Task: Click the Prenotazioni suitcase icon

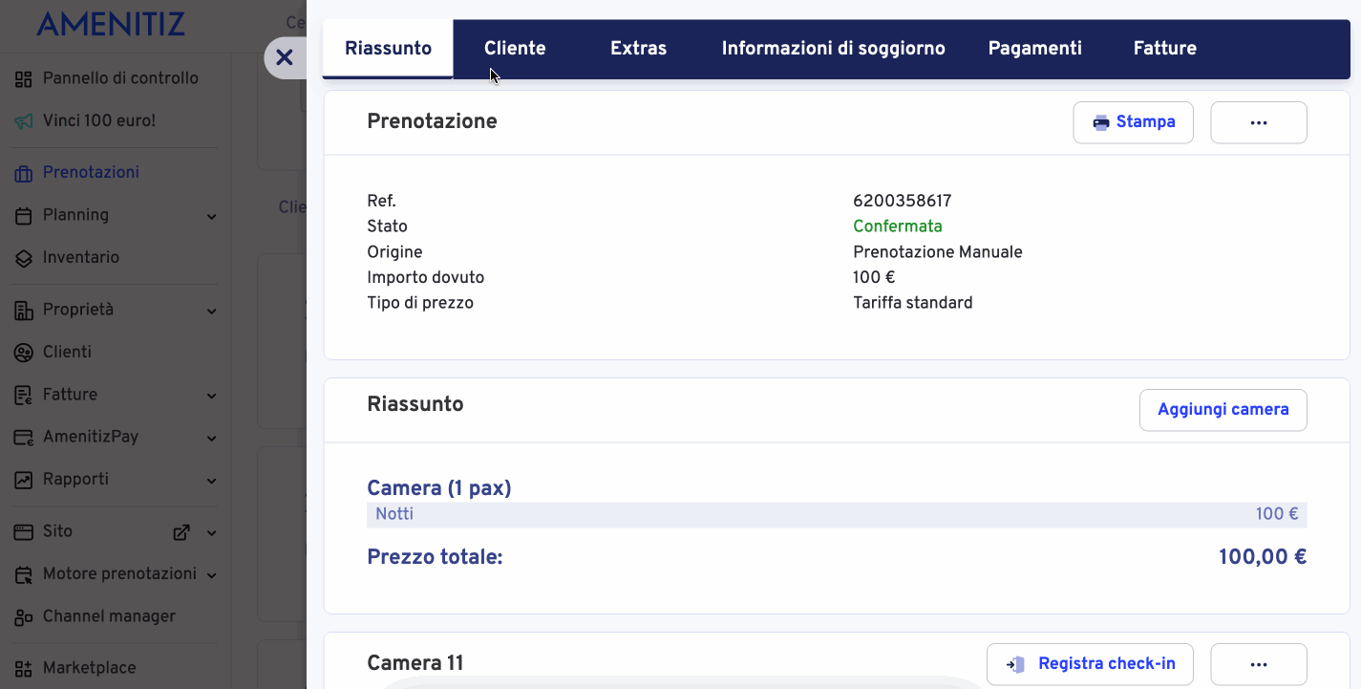Action: pos(24,173)
